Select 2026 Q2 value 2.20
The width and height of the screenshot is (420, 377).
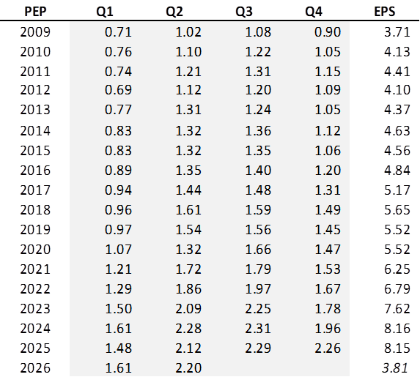(188, 368)
